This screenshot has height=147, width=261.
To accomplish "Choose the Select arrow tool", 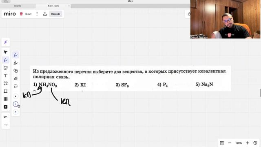I will [x=5, y=52].
